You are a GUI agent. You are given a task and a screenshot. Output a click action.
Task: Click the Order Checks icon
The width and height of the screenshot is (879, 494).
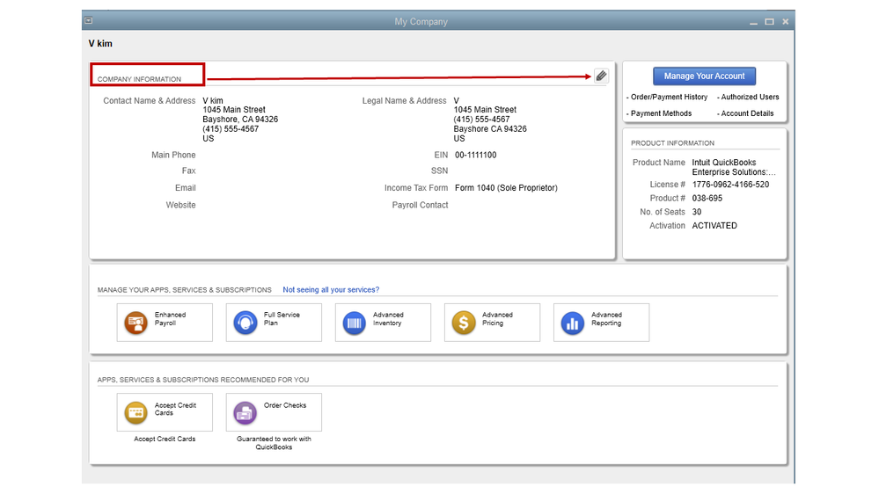pos(245,413)
